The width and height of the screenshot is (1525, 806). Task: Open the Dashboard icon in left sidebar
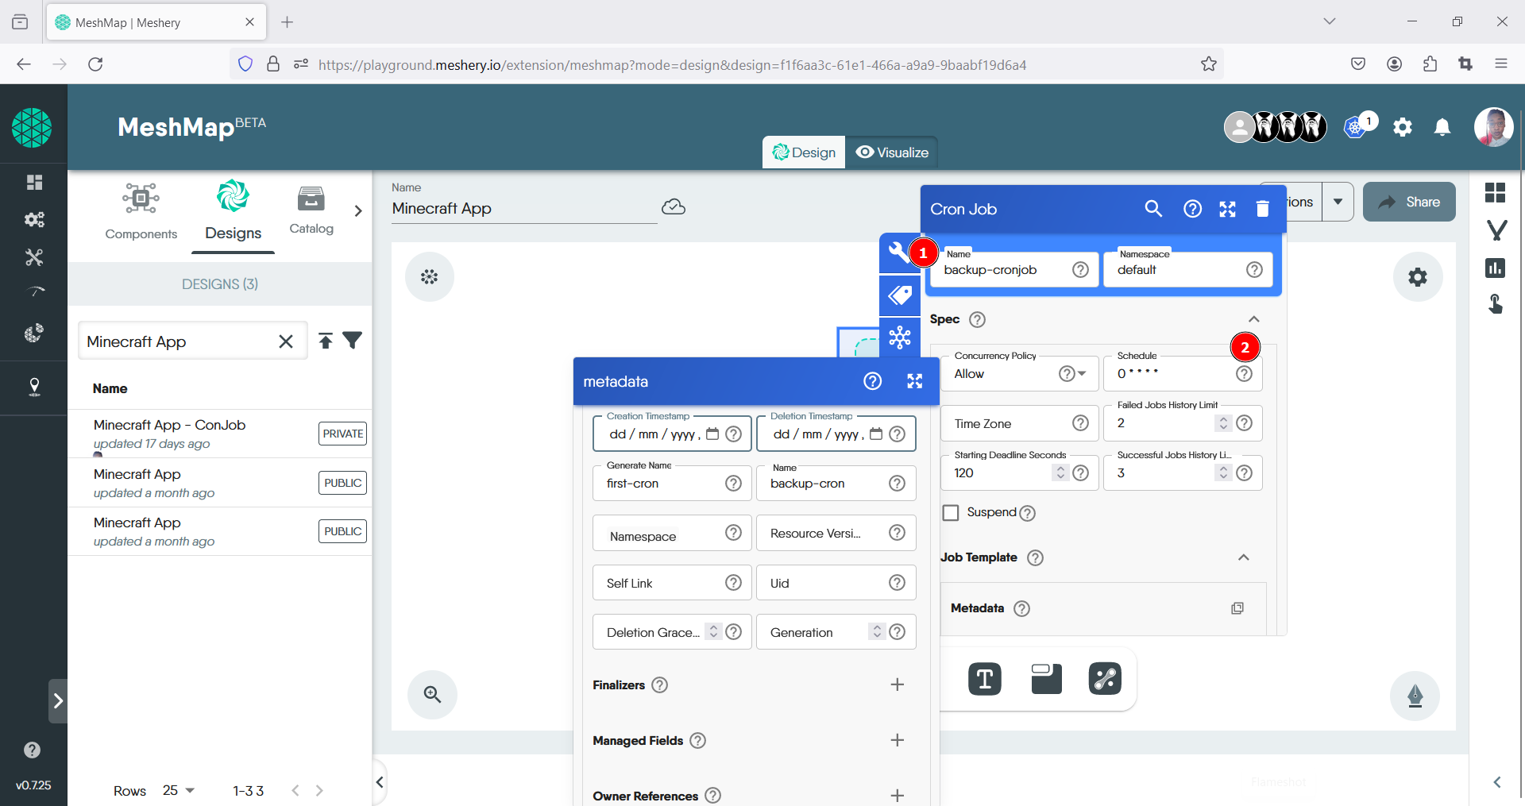tap(35, 183)
